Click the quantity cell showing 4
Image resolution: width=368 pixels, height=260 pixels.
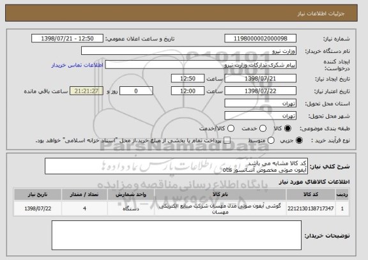pos(84,208)
